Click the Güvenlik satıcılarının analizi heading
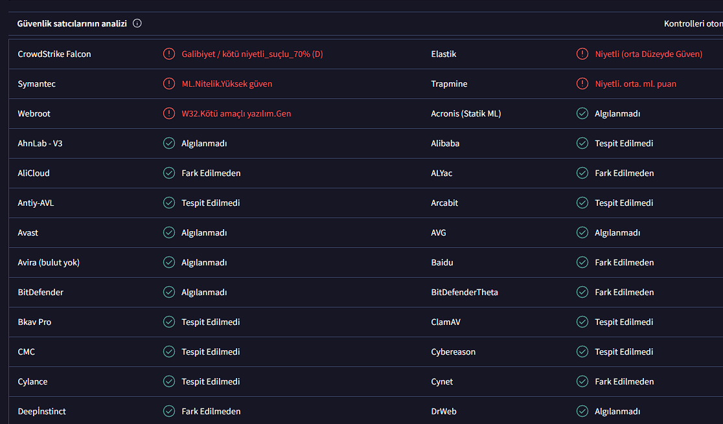The height and width of the screenshot is (424, 723). [71, 23]
